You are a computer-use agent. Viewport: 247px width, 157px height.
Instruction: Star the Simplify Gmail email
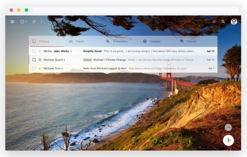[x=40, y=51]
